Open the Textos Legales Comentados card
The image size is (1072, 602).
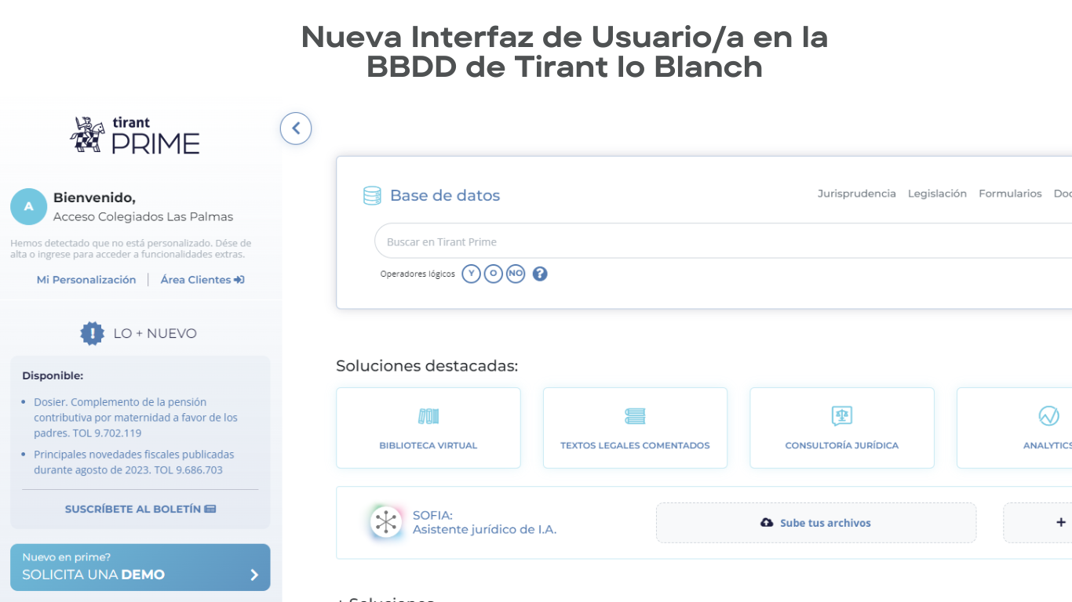pyautogui.click(x=635, y=428)
